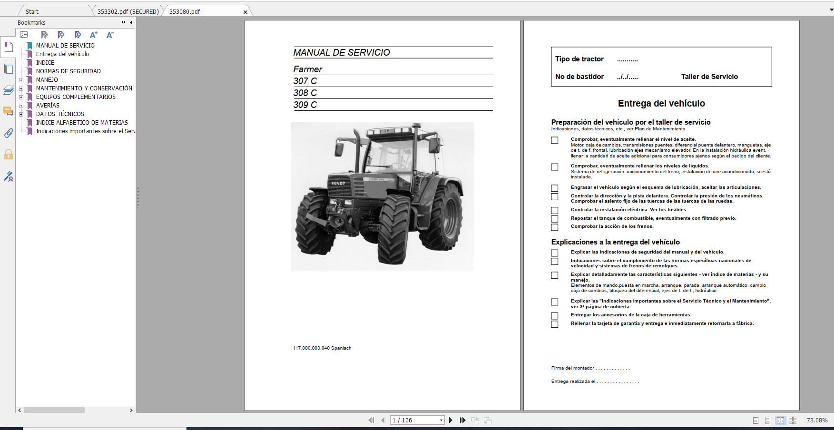Expand the DATOS TÉCNICOS bookmark

21,114
